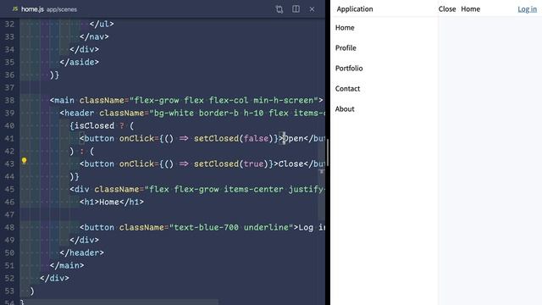Click line number 48 in the gutter
Screen dimensions: 542x305
[x=9, y=227]
